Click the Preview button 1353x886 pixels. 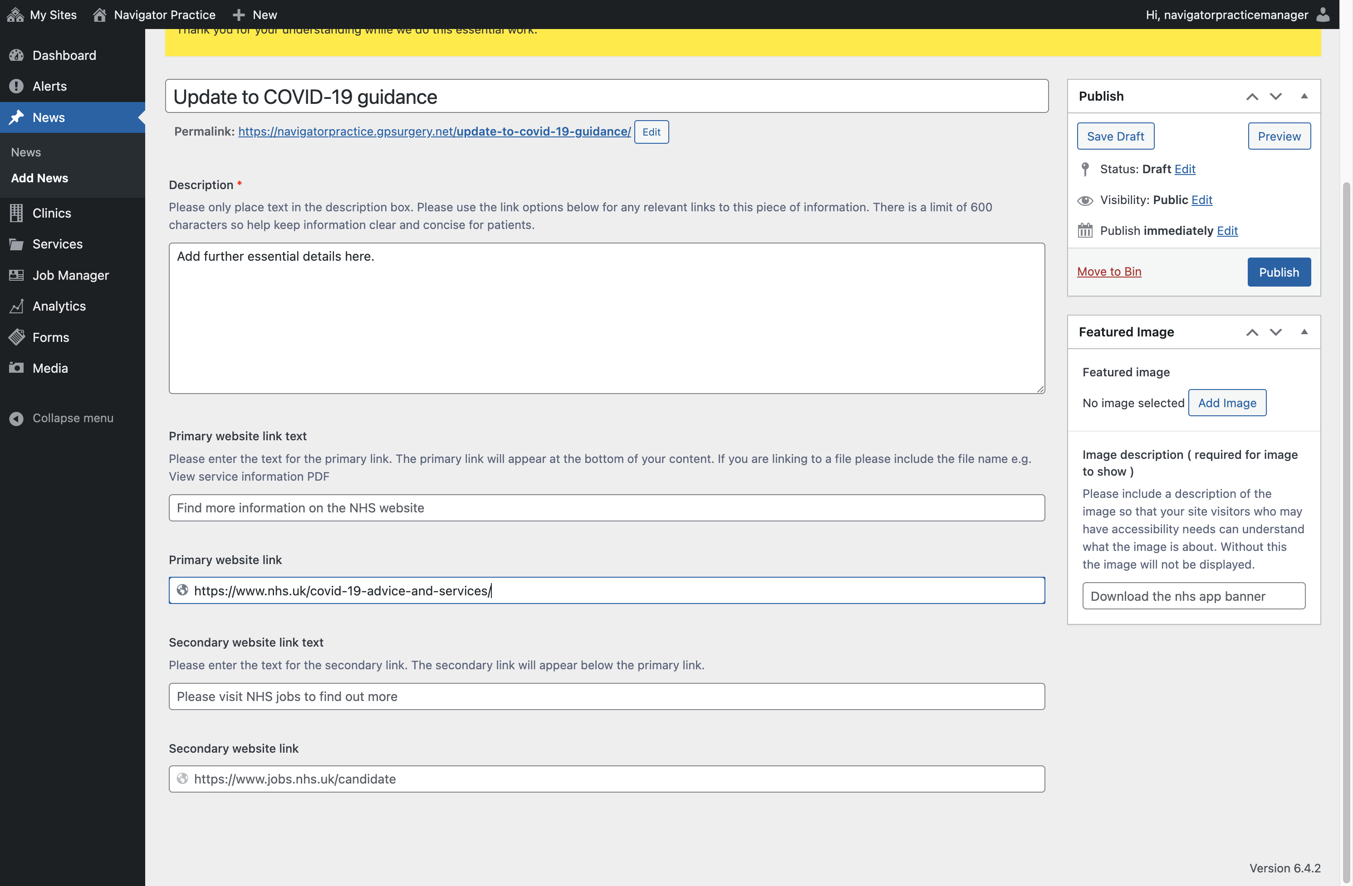pos(1279,136)
